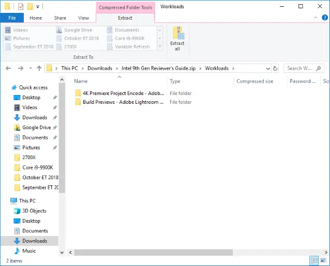
Task: Select the Build Previews - Adobe Lightroom folder
Action: [x=119, y=102]
